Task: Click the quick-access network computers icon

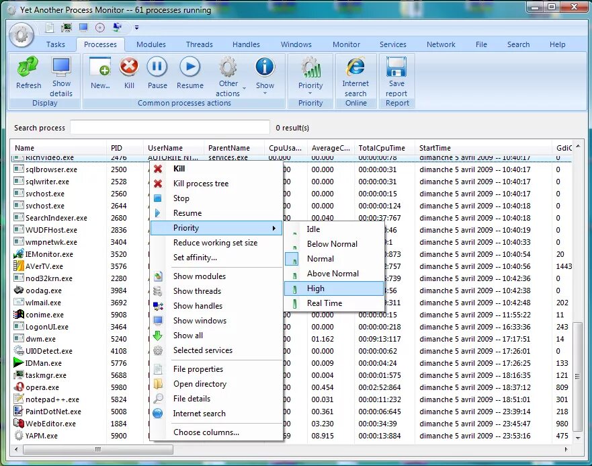Action: click(x=118, y=27)
